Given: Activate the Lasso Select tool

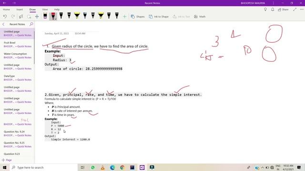Looking at the screenshot, I should 29,17.
